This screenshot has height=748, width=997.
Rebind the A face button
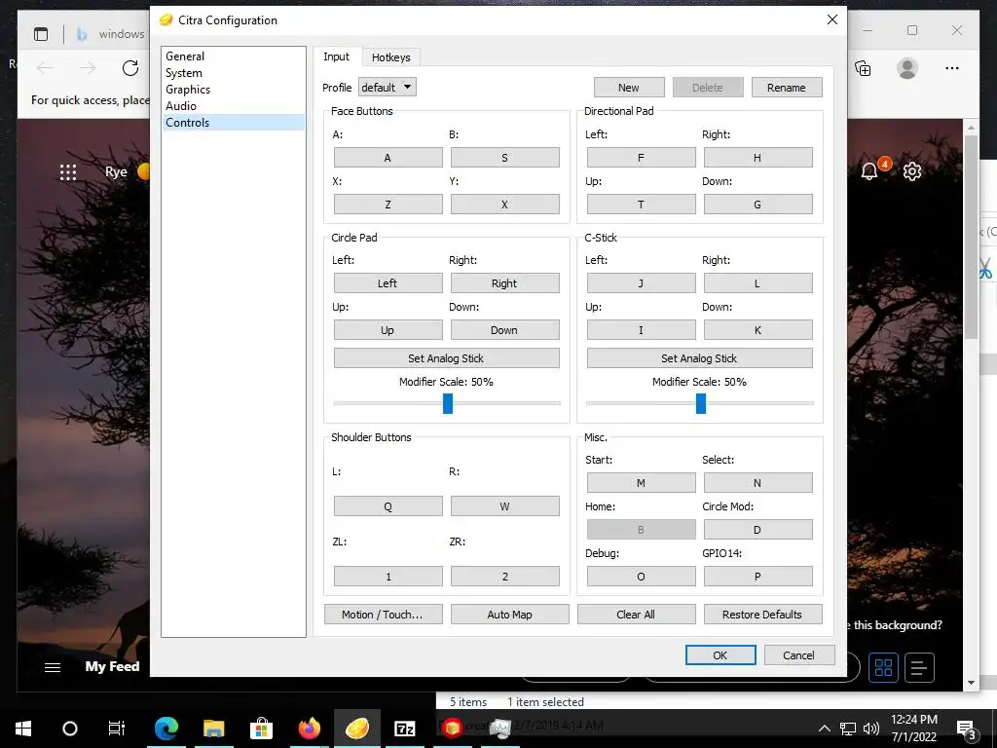coord(388,158)
